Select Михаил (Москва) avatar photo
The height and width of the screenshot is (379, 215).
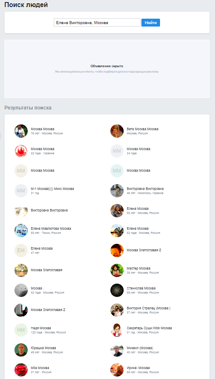[117, 350]
